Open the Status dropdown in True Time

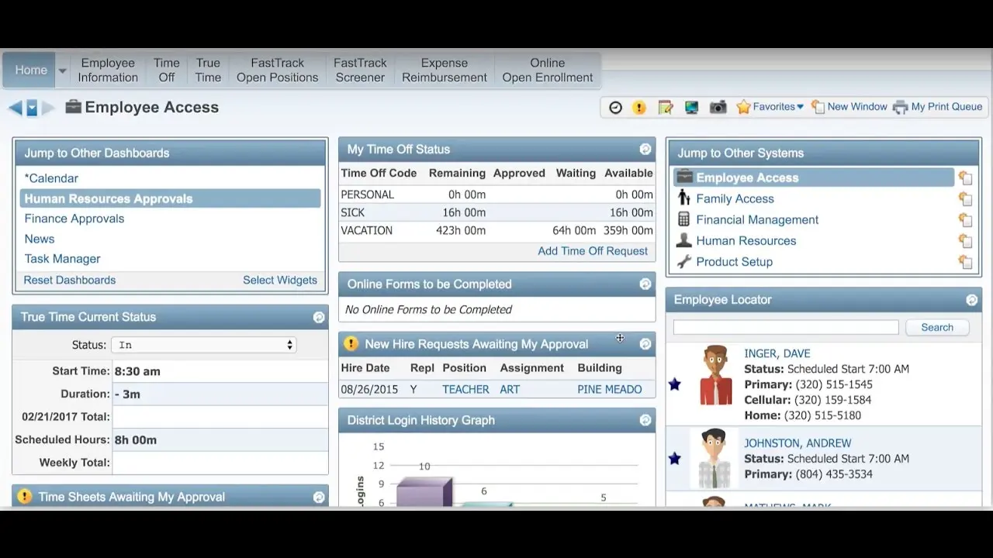click(204, 345)
